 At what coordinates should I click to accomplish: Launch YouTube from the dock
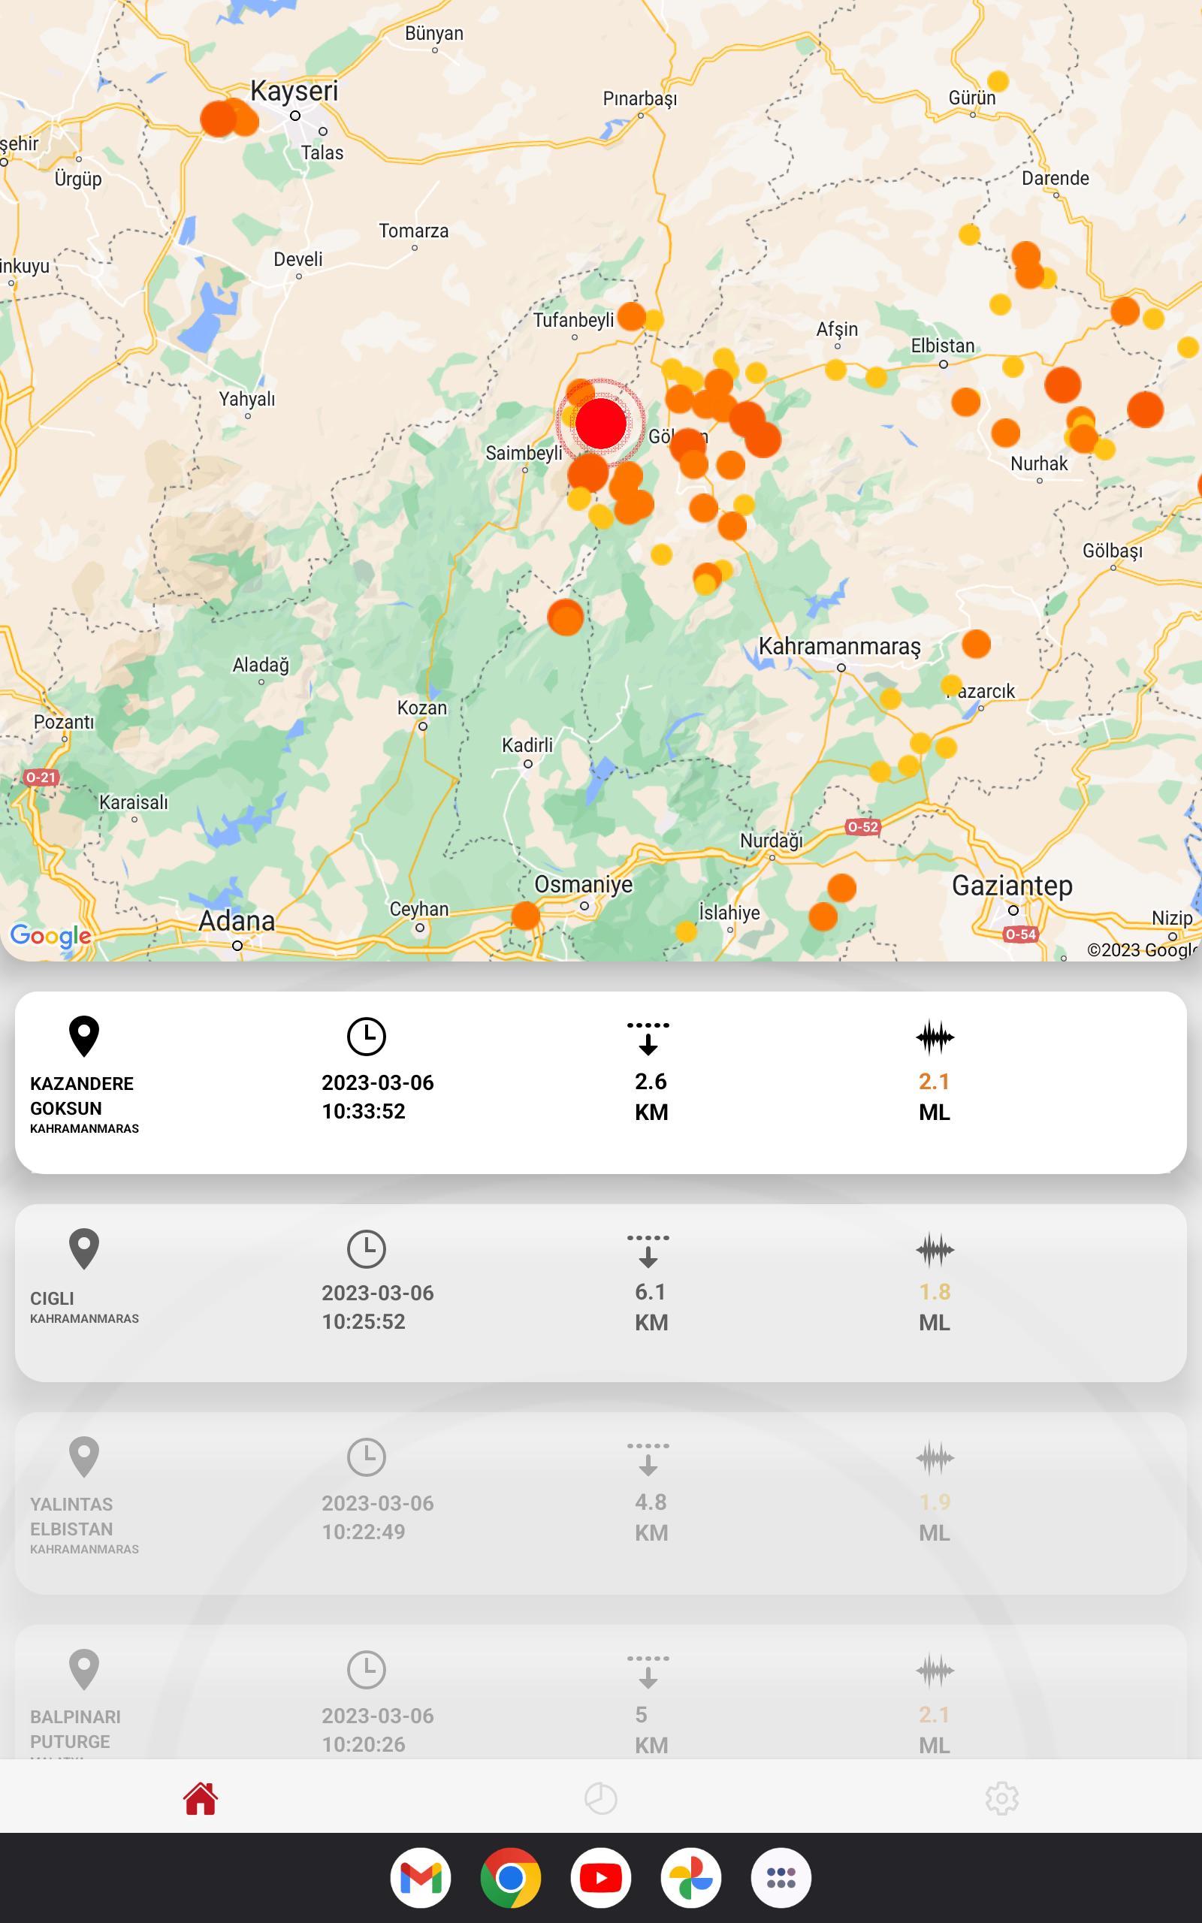(601, 1878)
